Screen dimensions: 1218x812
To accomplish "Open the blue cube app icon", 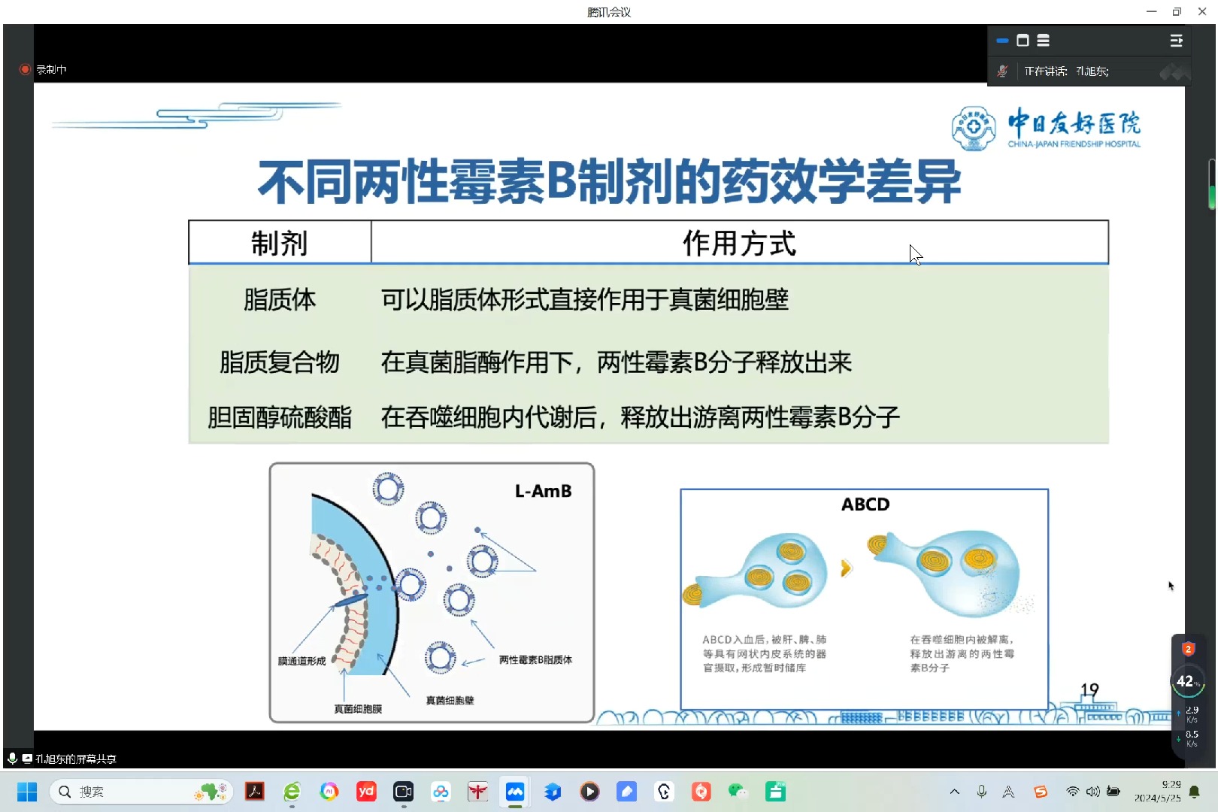I will coord(553,792).
